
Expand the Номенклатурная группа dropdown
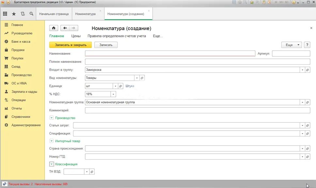click(x=302, y=102)
